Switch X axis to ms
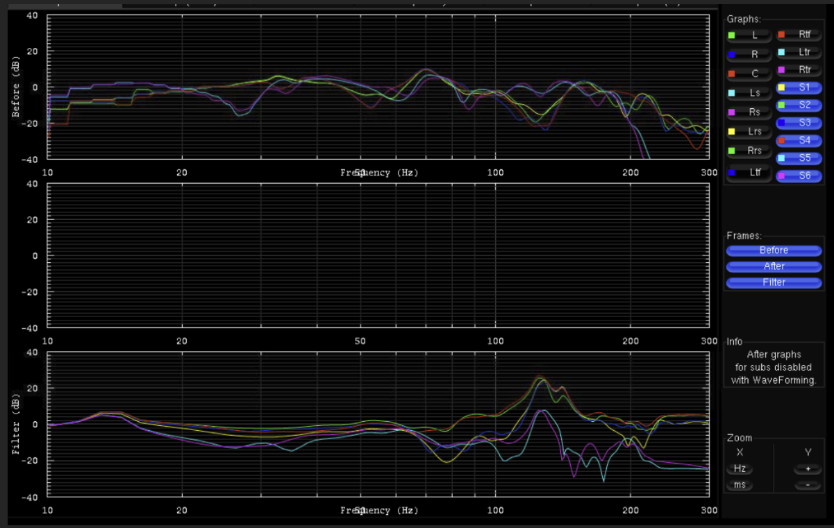The width and height of the screenshot is (834, 528). (740, 485)
